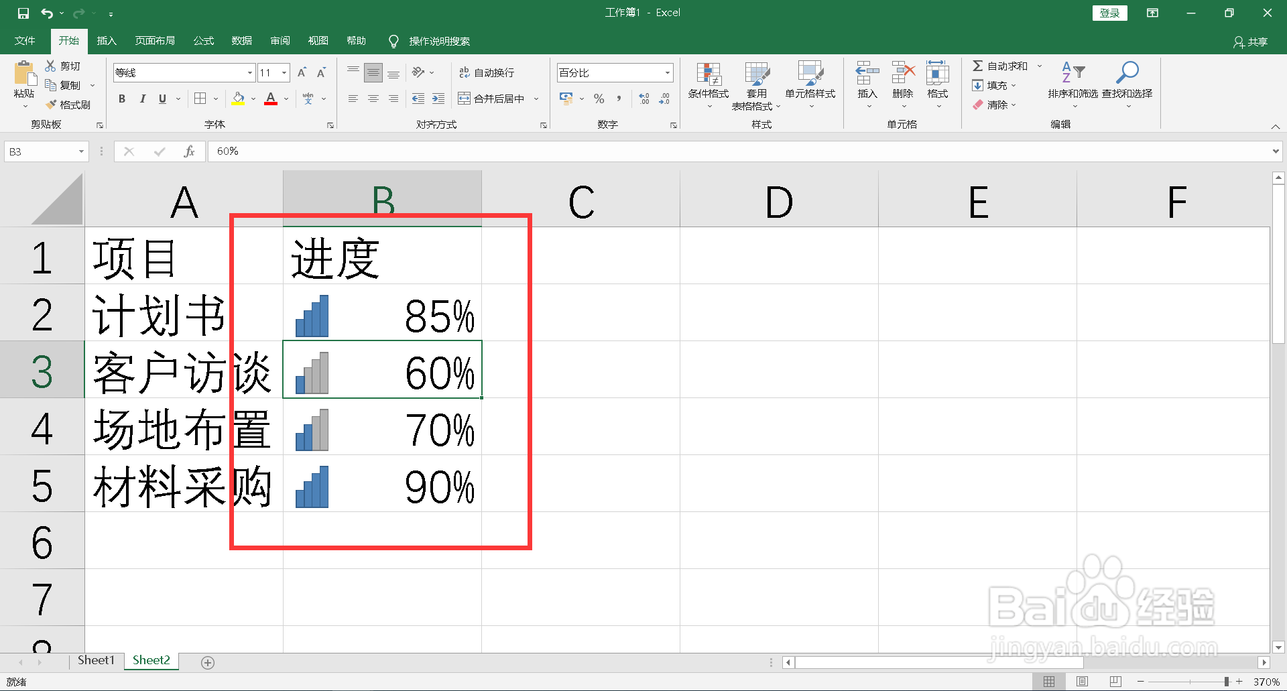Open the font size dropdown
The height and width of the screenshot is (691, 1287).
click(x=284, y=72)
